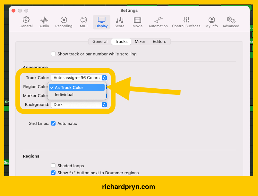
Task: Open the Automation settings pane
Action: coord(158,22)
